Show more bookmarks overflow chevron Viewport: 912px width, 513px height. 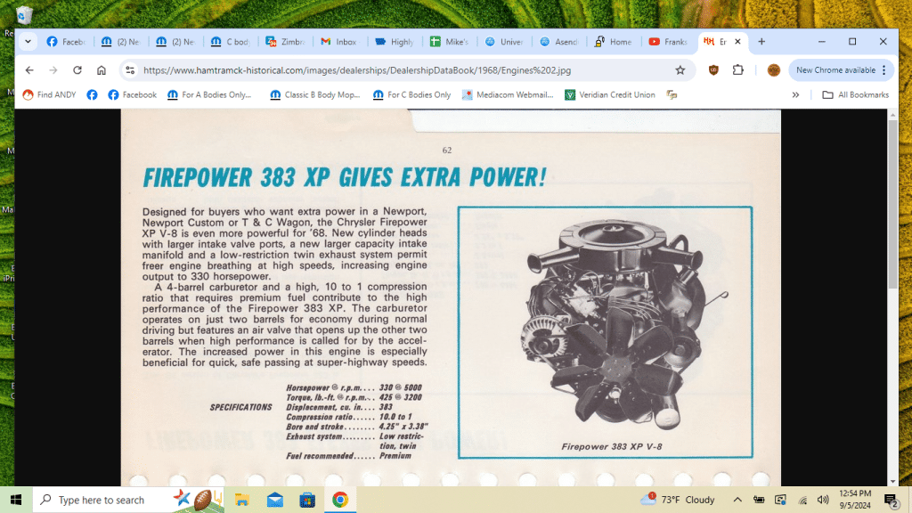[795, 95]
